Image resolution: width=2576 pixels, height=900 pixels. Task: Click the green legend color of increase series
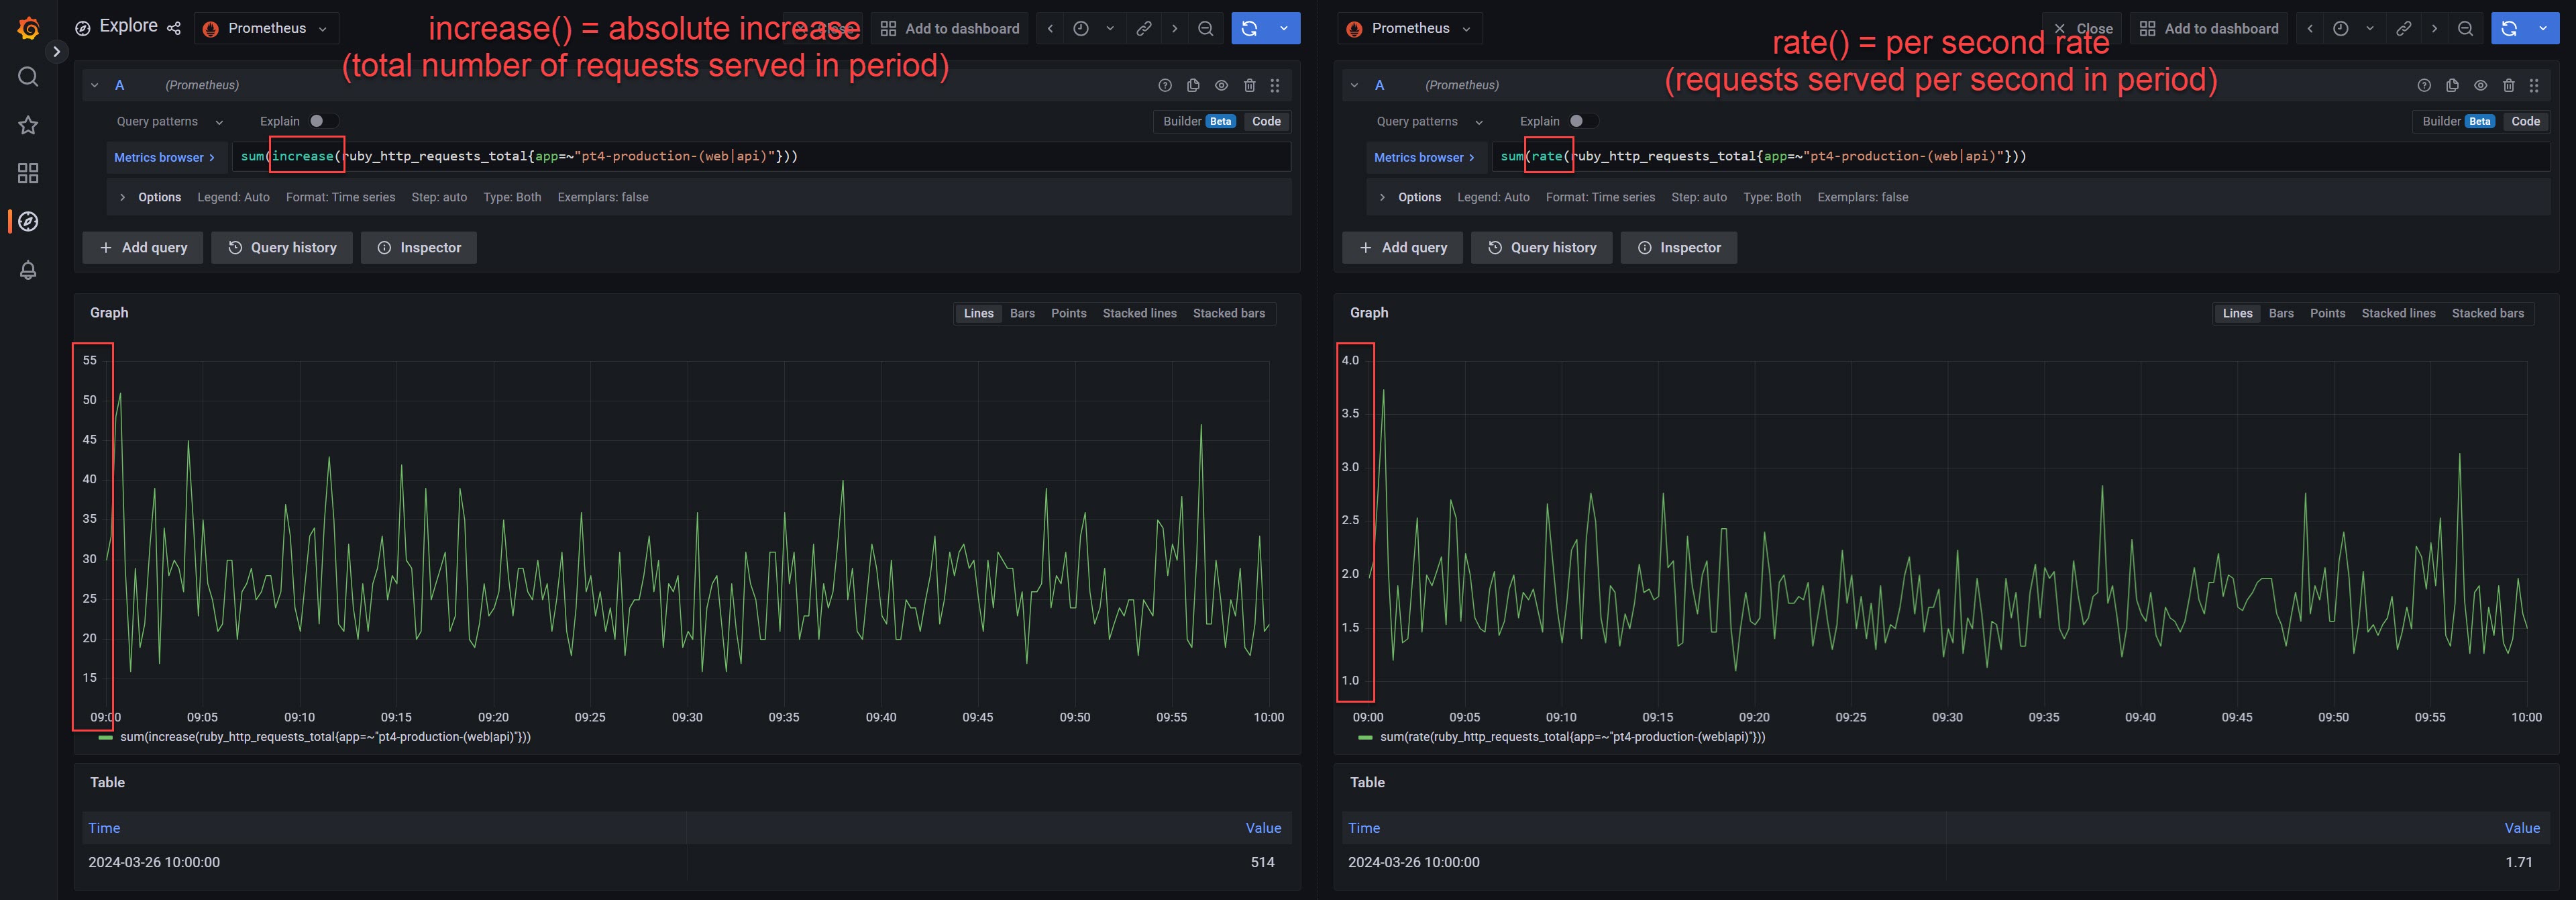(x=106, y=737)
